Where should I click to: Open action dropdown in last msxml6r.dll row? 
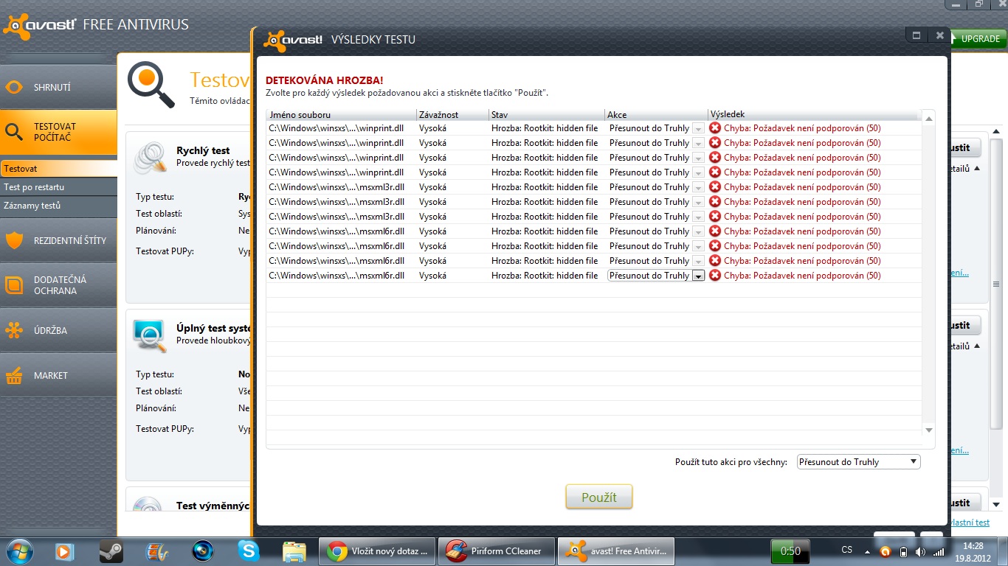[x=698, y=276]
